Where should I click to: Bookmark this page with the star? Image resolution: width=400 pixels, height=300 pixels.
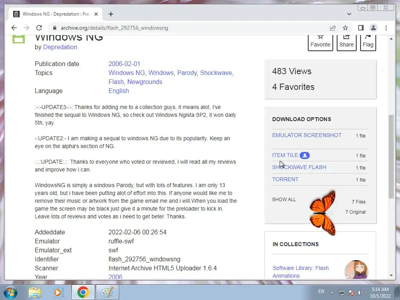pos(345,28)
